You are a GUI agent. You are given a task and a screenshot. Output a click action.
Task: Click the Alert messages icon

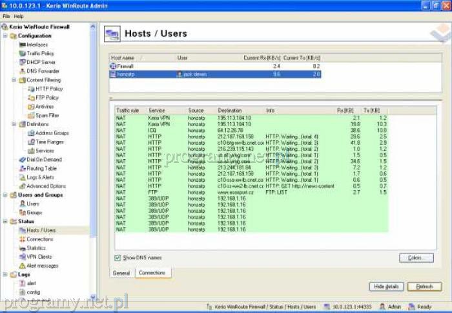(x=23, y=266)
